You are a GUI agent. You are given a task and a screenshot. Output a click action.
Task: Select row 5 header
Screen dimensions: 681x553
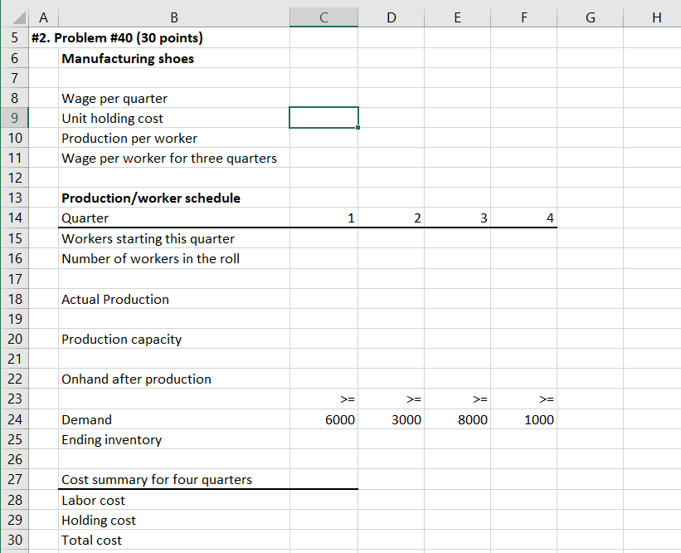pos(14,38)
